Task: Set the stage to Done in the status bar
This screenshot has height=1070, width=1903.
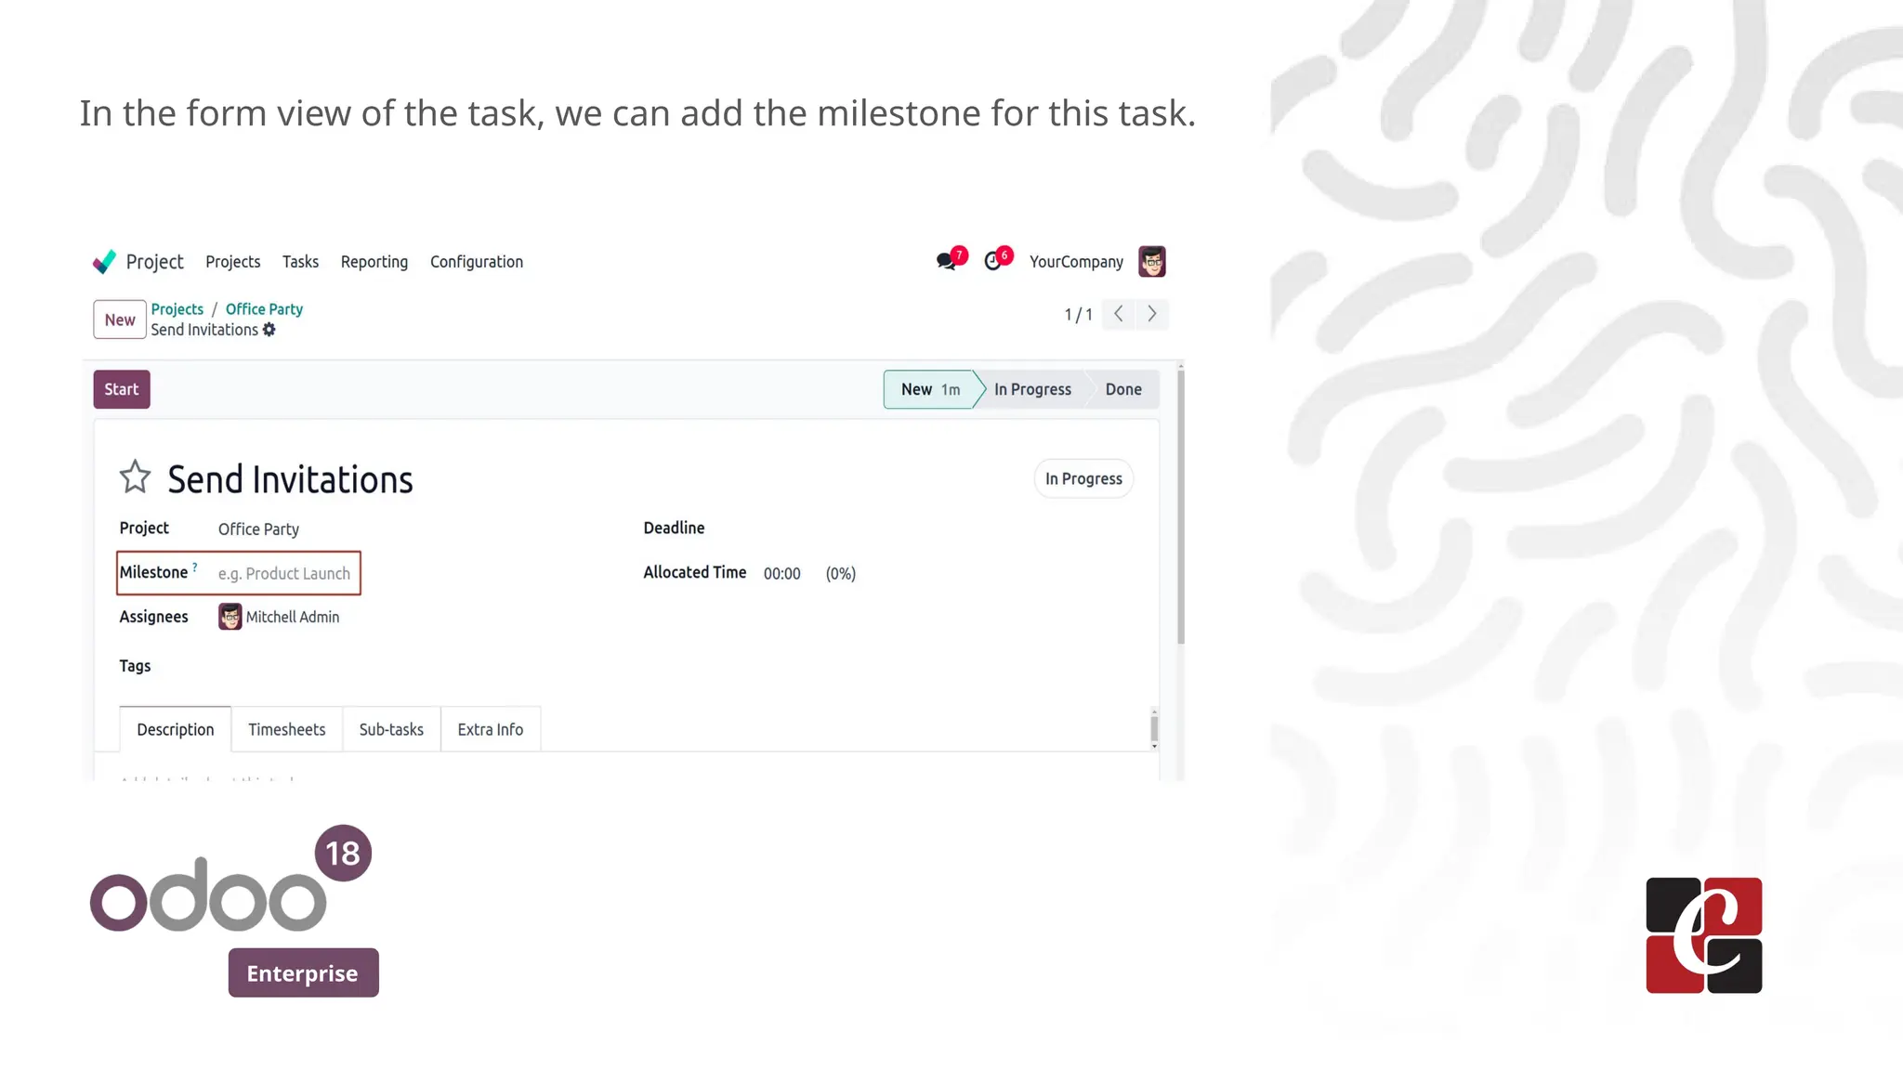Action: click(x=1122, y=389)
